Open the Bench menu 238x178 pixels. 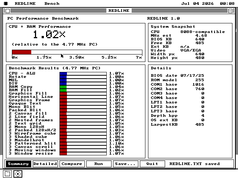tap(52, 3)
